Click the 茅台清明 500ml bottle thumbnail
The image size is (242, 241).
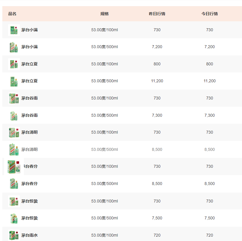(14, 150)
